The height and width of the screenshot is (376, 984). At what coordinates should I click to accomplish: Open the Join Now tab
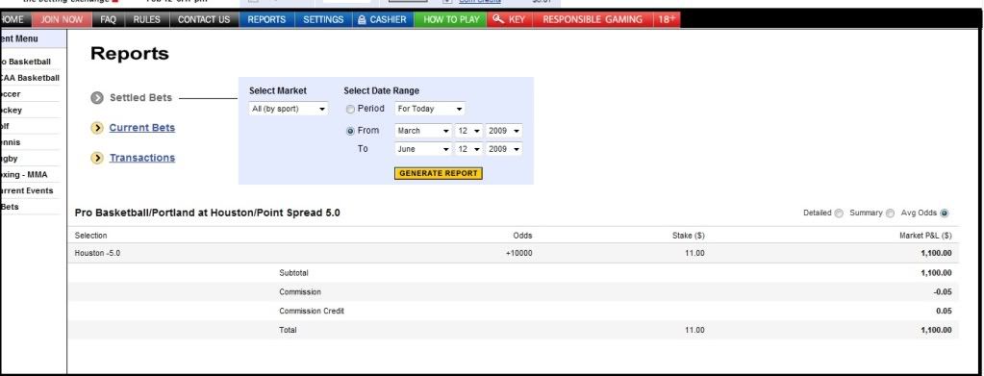point(61,19)
